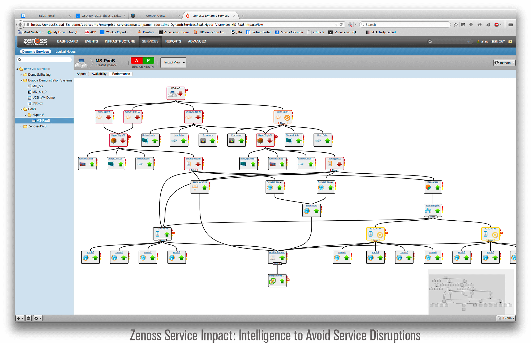
Task: Open the Most Visited bookmarks dropdown
Action: [31, 32]
